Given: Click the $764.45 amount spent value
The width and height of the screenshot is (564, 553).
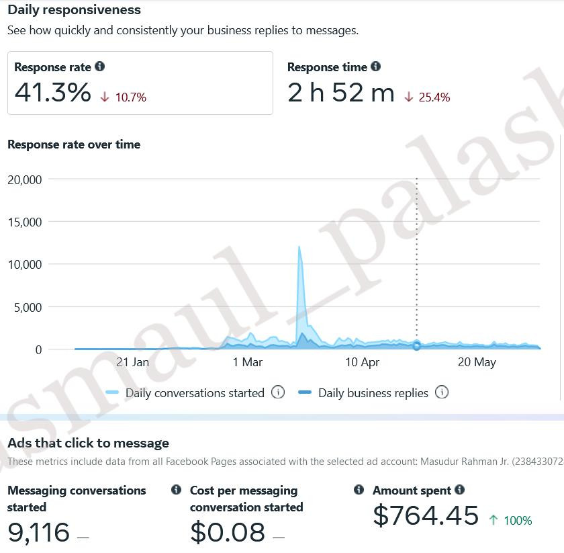Looking at the screenshot, I should click(426, 515).
